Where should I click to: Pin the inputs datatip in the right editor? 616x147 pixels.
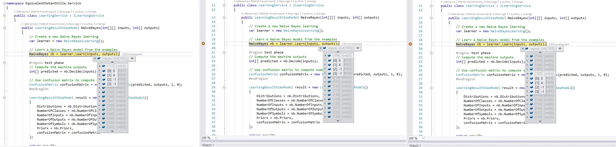coord(560,49)
